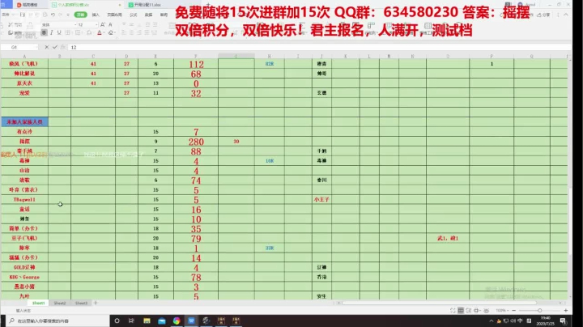583x327 pixels.
Task: Open the Data ribbon tab
Action: click(148, 15)
